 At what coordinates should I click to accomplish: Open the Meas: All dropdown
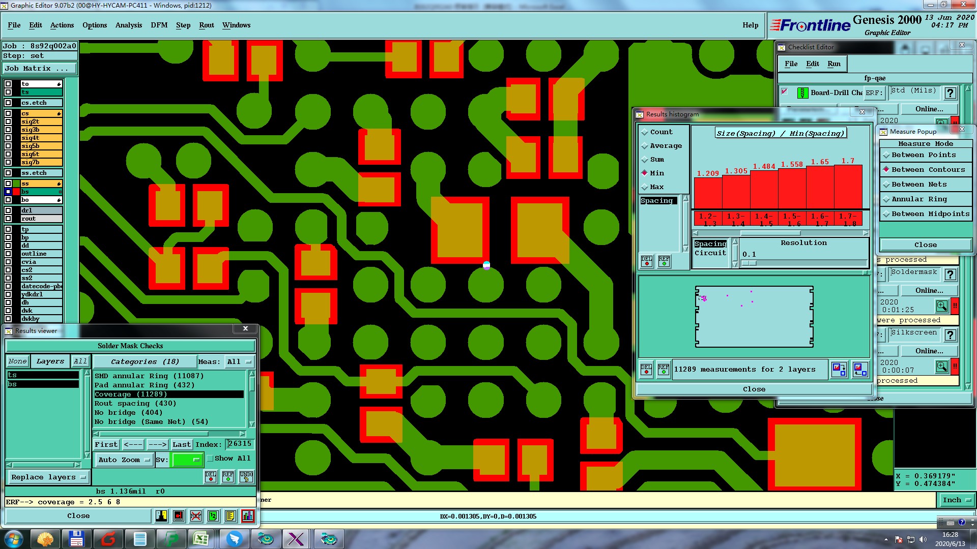240,362
